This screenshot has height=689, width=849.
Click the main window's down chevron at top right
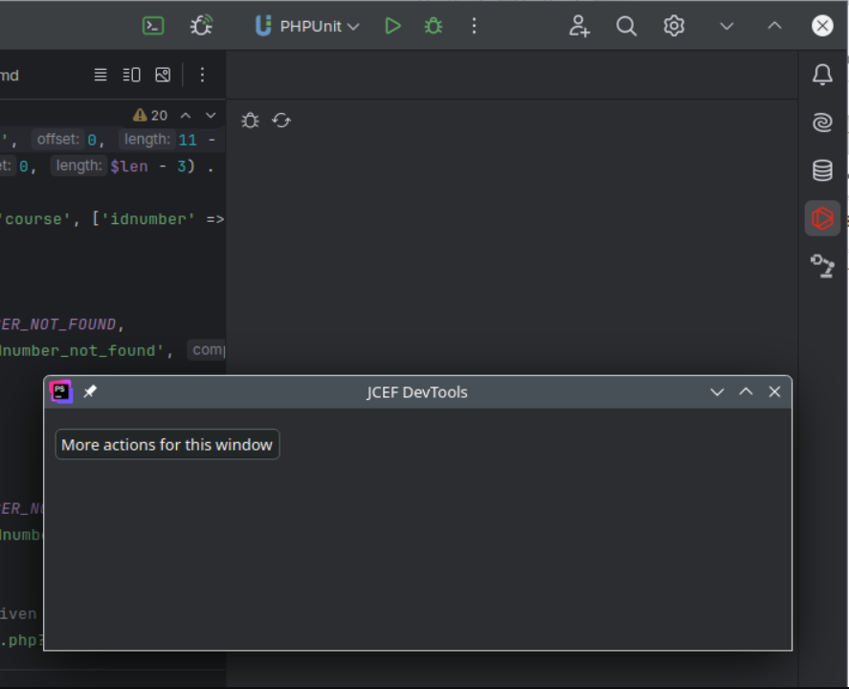[726, 26]
